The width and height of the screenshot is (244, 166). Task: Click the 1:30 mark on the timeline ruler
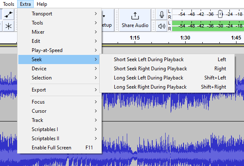tap(185, 38)
